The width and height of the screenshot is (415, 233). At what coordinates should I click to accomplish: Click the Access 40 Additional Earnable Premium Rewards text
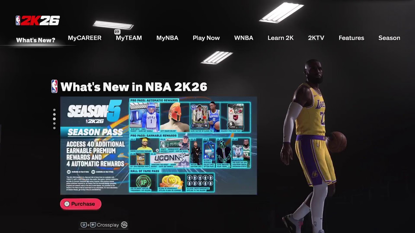click(x=95, y=154)
